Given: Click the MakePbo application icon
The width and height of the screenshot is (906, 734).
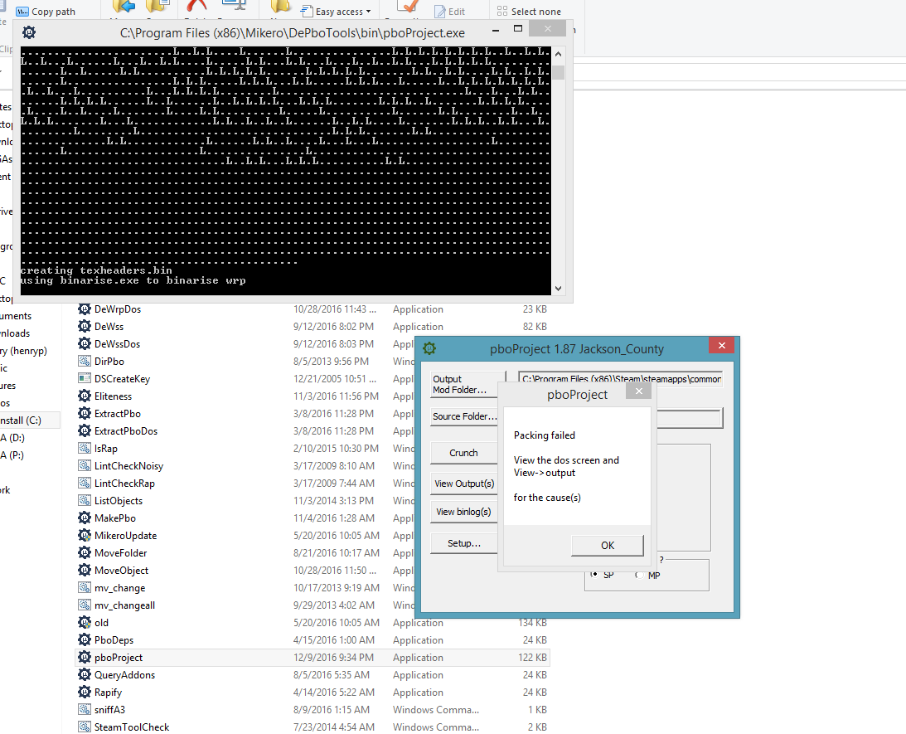Looking at the screenshot, I should 85,518.
